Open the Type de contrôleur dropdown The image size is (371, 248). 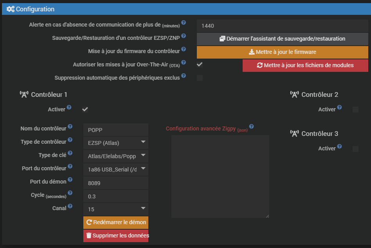(x=116, y=143)
